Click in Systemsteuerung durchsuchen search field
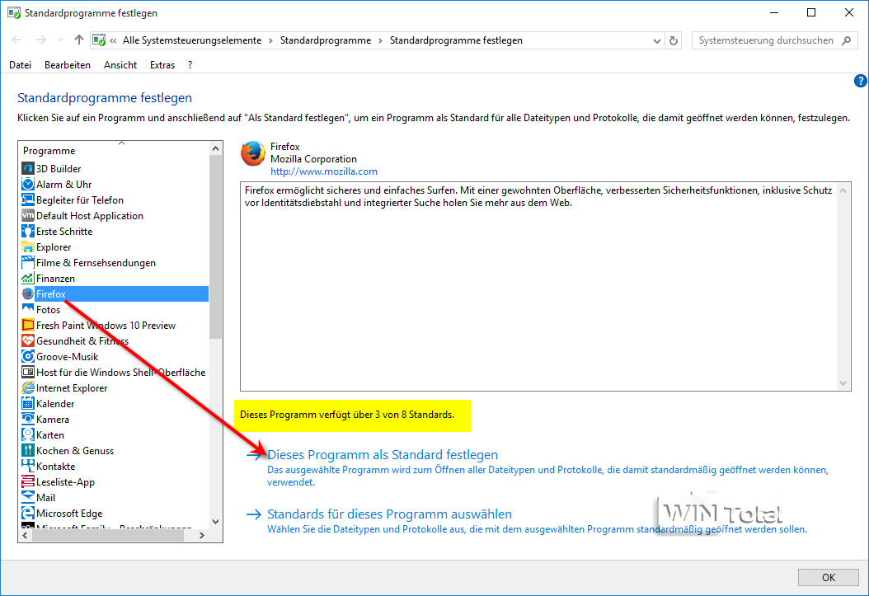The width and height of the screenshot is (869, 596). [x=766, y=40]
